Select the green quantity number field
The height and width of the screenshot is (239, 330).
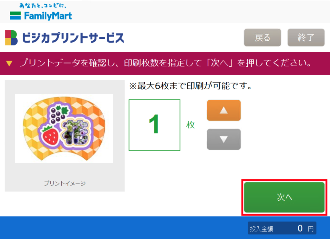(154, 125)
